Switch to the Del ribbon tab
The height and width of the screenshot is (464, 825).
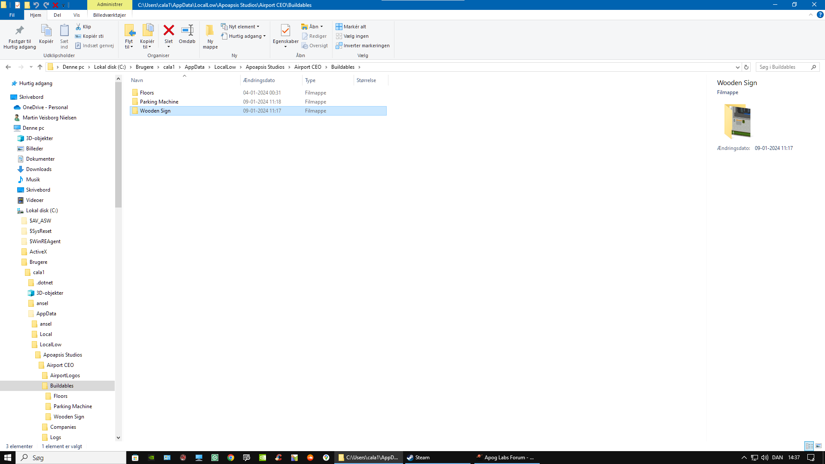57,15
